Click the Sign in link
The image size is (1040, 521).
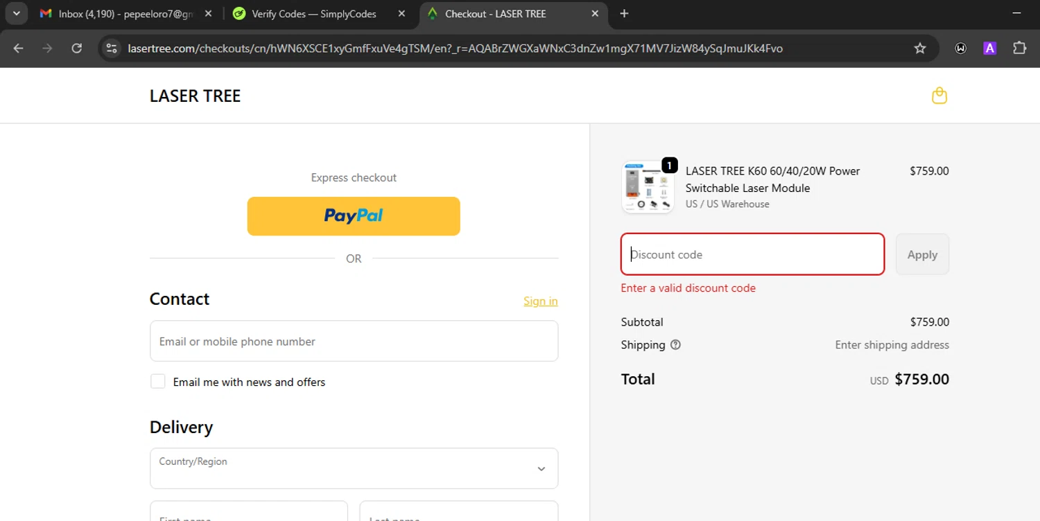coord(540,301)
